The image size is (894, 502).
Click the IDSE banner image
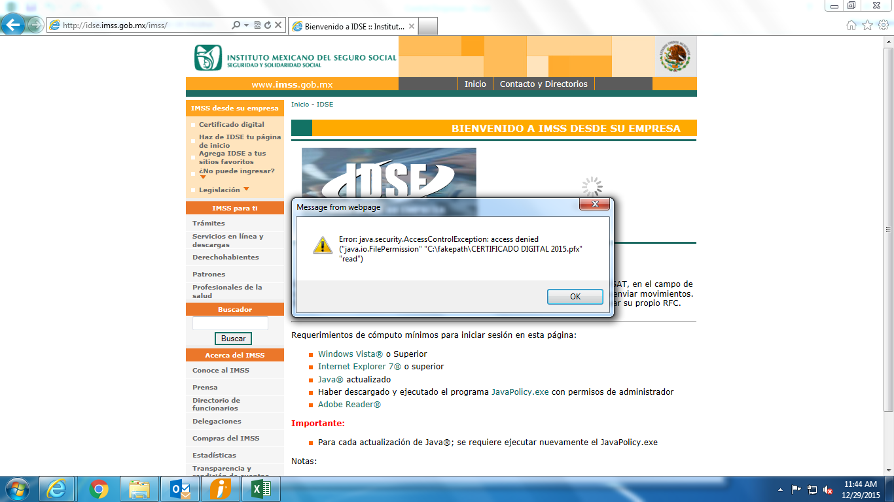click(389, 173)
